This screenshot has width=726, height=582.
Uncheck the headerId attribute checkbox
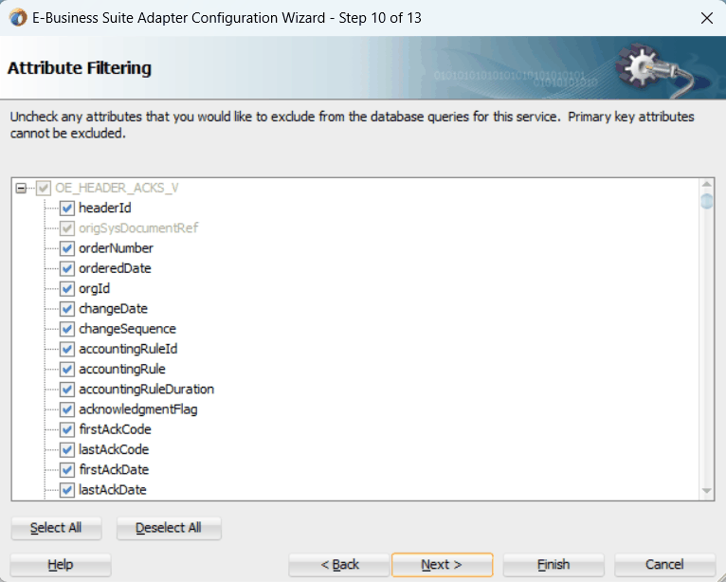[x=66, y=208]
